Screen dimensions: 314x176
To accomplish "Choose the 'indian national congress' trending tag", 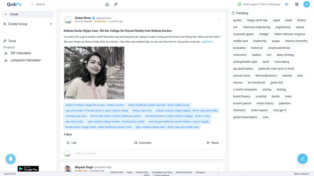I will point(289,34).
